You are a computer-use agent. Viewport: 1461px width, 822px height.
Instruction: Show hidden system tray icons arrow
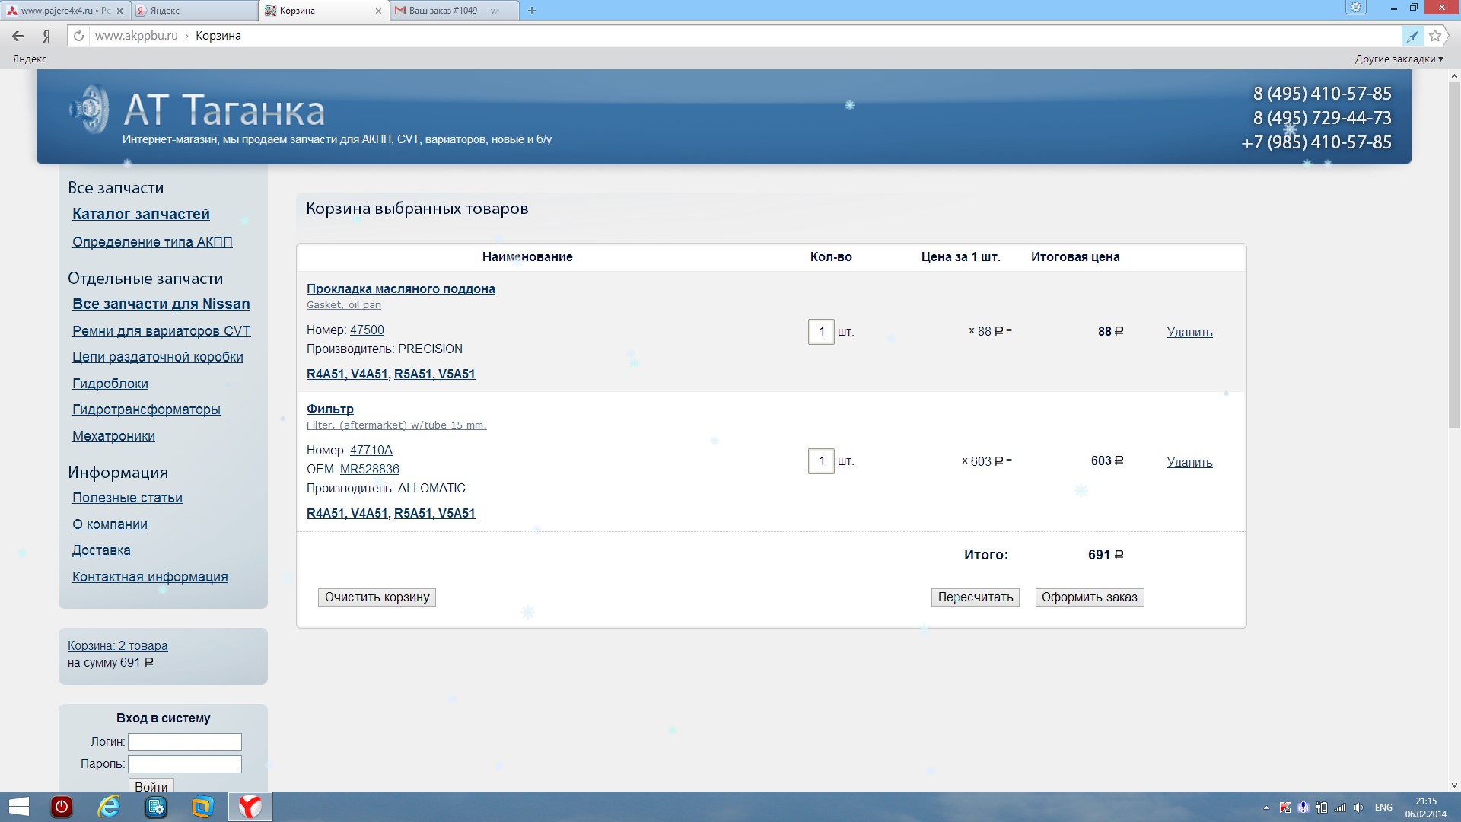[x=1266, y=808]
